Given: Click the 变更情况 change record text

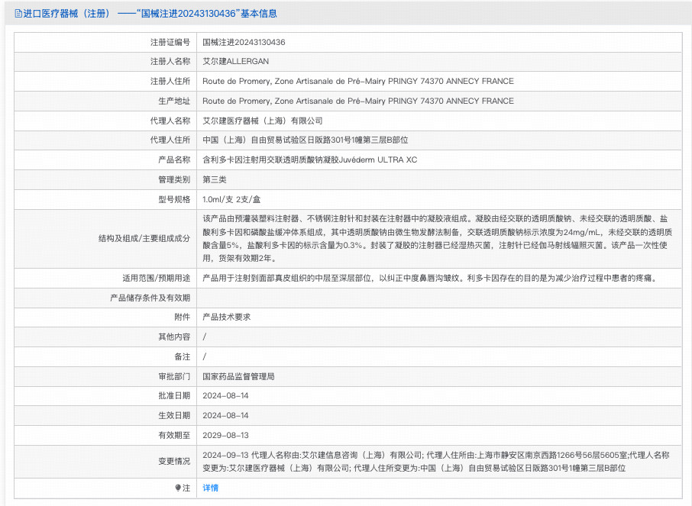Looking at the screenshot, I should (x=435, y=461).
